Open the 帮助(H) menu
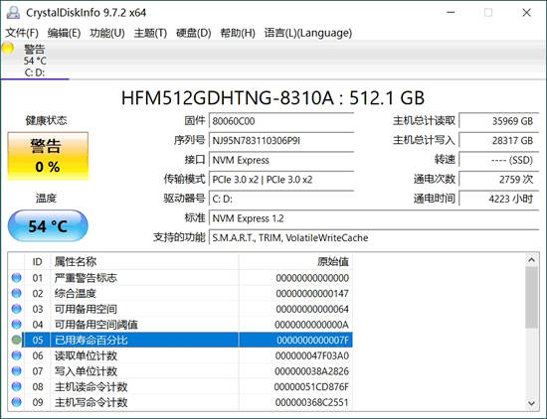This screenshot has height=419, width=547. click(x=238, y=33)
